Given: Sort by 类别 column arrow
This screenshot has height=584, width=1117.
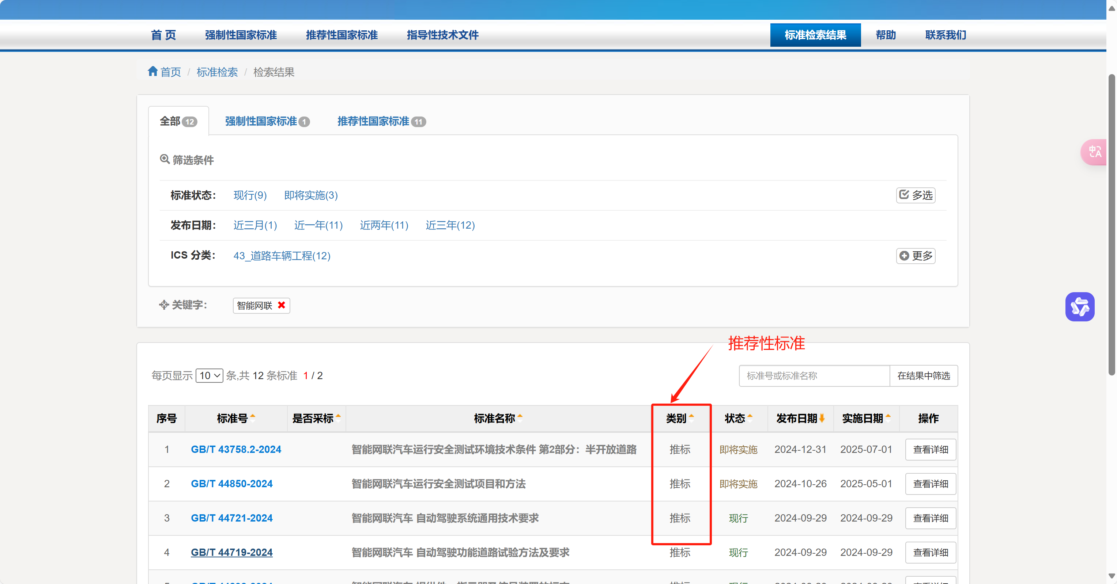Looking at the screenshot, I should (692, 417).
